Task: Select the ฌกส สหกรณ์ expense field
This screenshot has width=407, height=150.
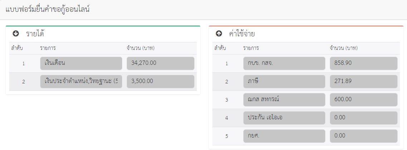Action: [284, 99]
